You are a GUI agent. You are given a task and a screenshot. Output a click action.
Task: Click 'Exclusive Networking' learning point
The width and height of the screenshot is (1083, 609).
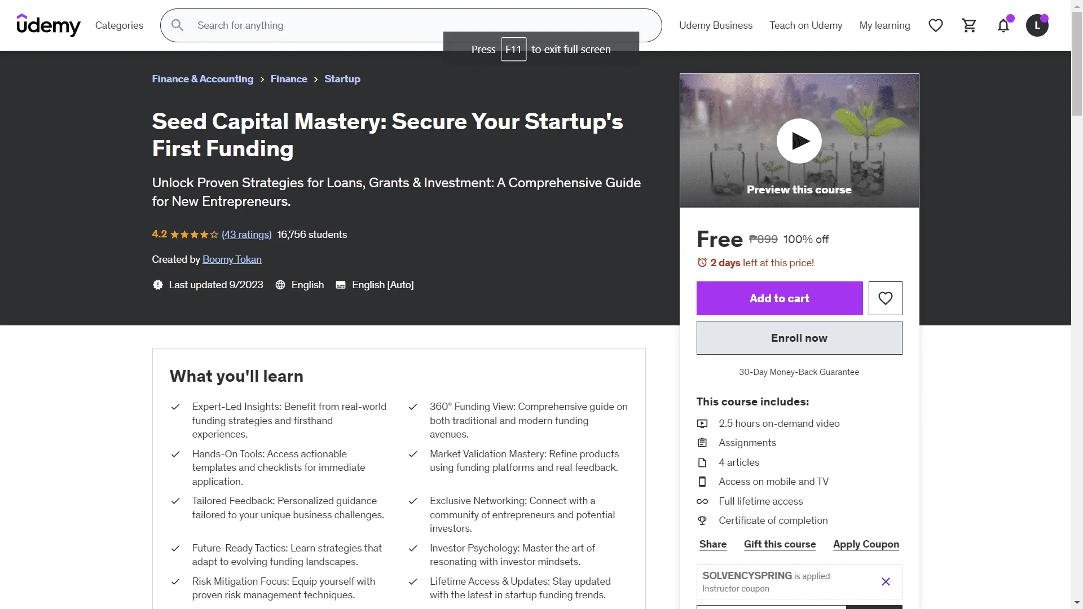pos(522,515)
